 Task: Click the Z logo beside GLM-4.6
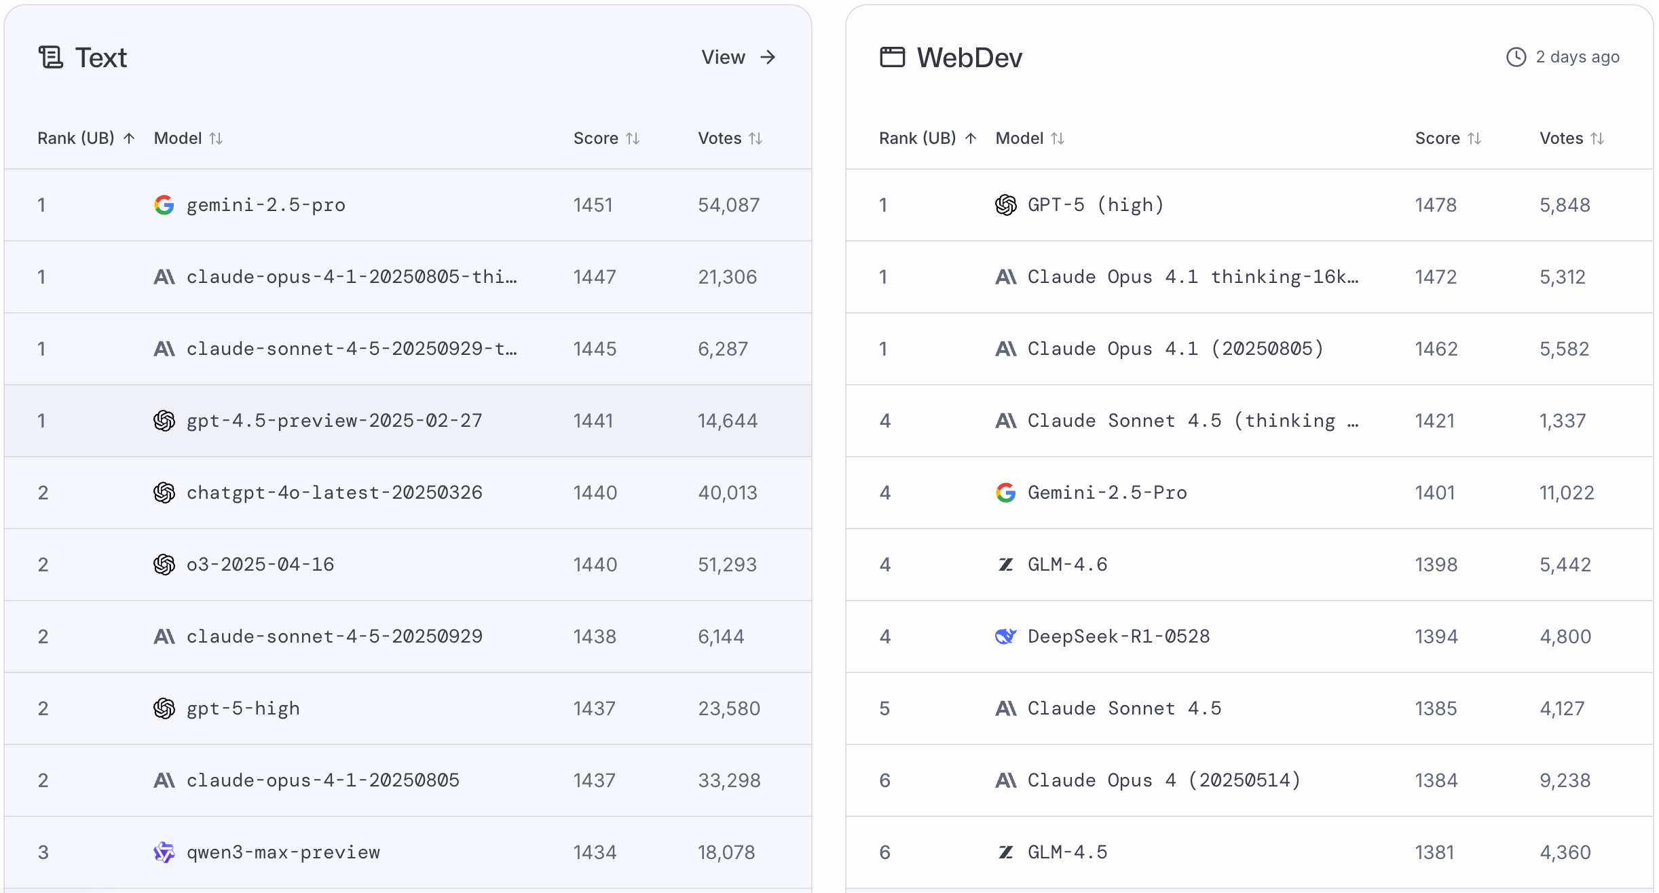[x=1005, y=565]
